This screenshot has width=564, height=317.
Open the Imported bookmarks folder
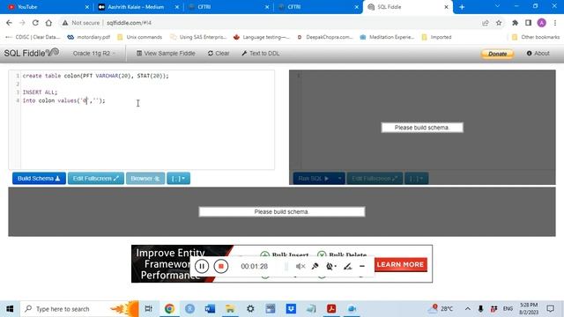[x=436, y=37]
